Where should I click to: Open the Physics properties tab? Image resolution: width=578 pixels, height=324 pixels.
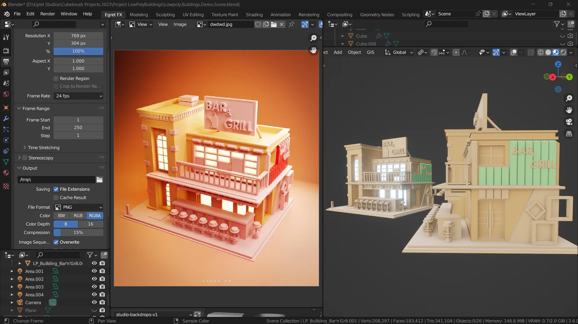(6, 140)
